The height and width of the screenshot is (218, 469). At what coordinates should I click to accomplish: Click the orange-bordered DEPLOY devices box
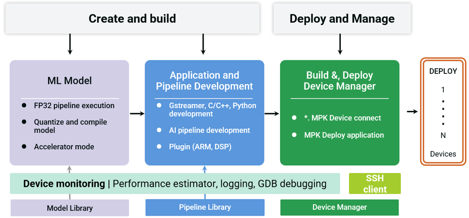(x=443, y=112)
